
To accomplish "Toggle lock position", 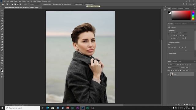I will [x=176, y=71].
